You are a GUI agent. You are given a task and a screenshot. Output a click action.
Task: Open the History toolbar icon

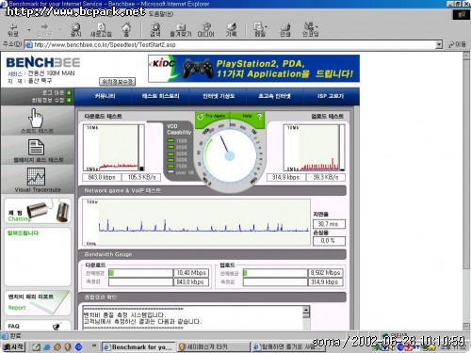(x=232, y=30)
